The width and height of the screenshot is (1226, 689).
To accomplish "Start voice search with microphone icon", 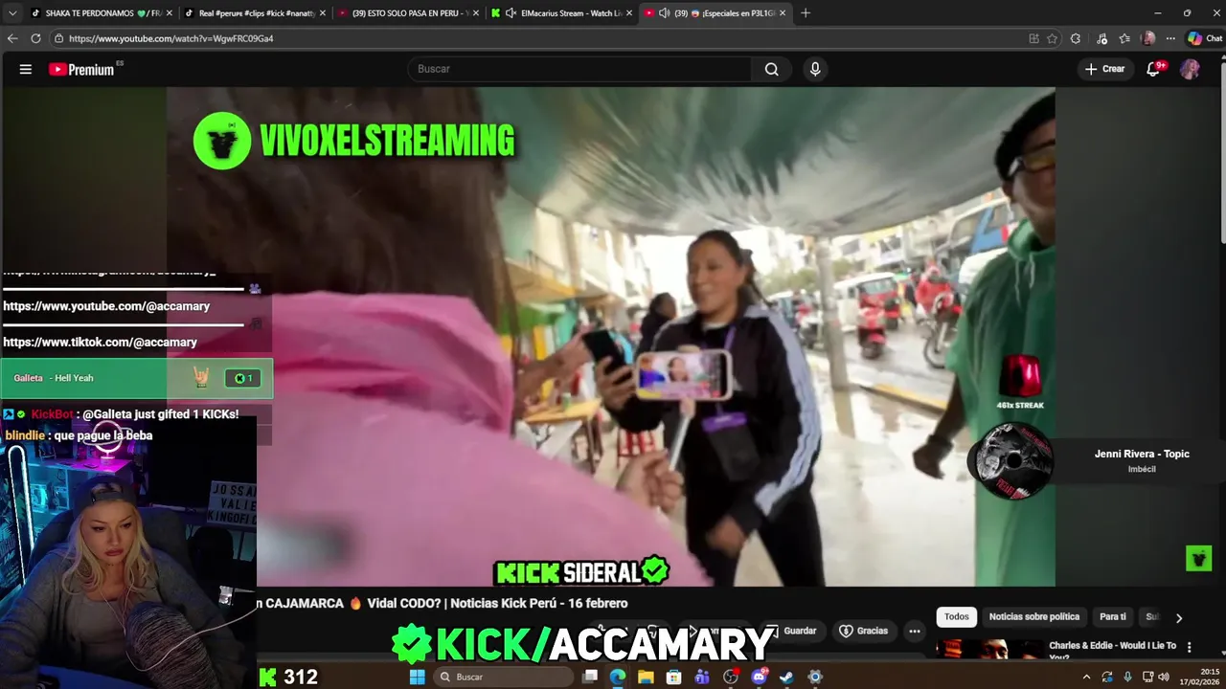I will pos(815,69).
